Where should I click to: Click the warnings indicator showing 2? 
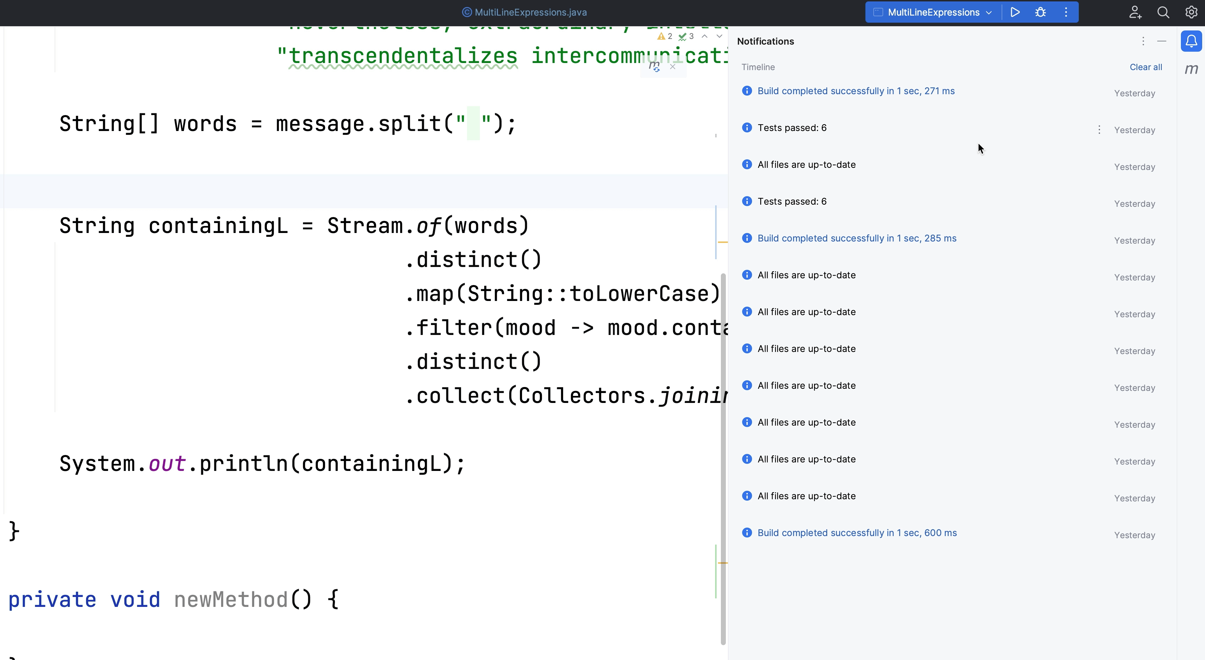(665, 36)
